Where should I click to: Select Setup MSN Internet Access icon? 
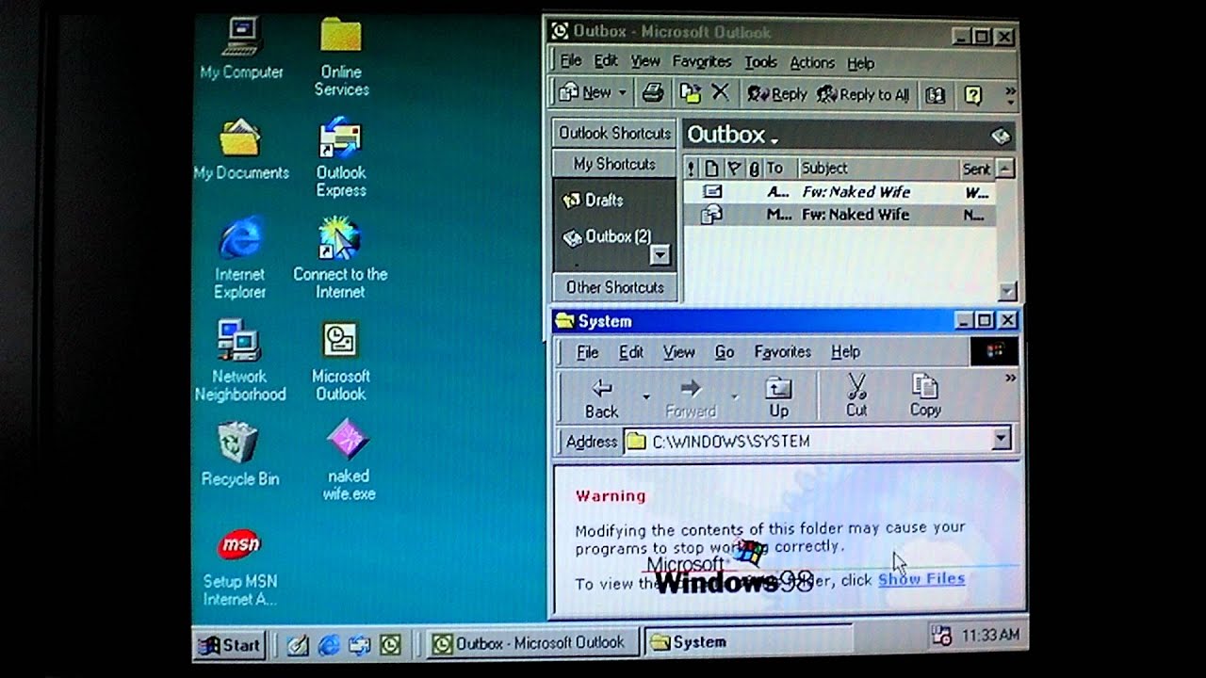point(239,566)
